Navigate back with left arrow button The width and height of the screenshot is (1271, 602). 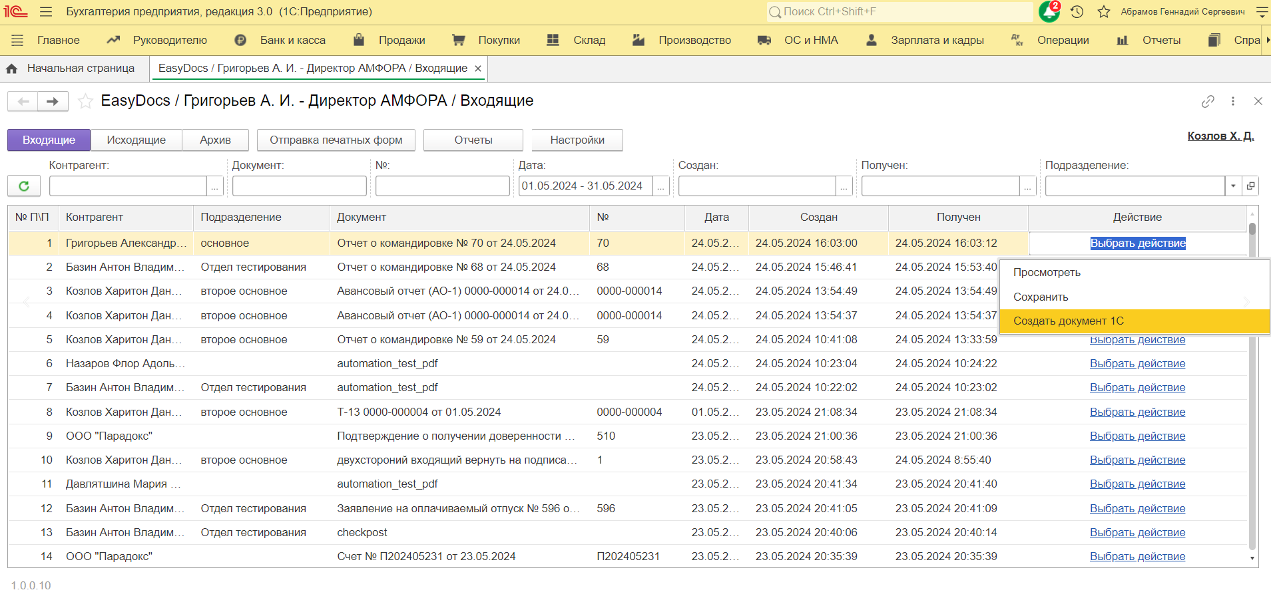(23, 101)
